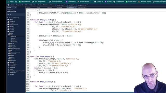Open the Project menu
The height and width of the screenshot is (93, 166).
click(x=18, y=5)
